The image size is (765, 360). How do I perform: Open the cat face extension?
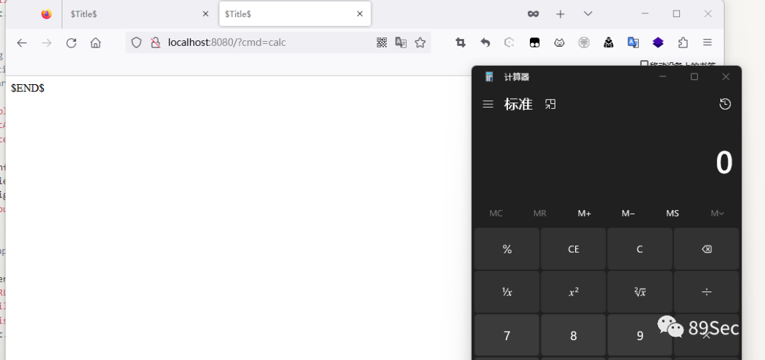click(559, 42)
